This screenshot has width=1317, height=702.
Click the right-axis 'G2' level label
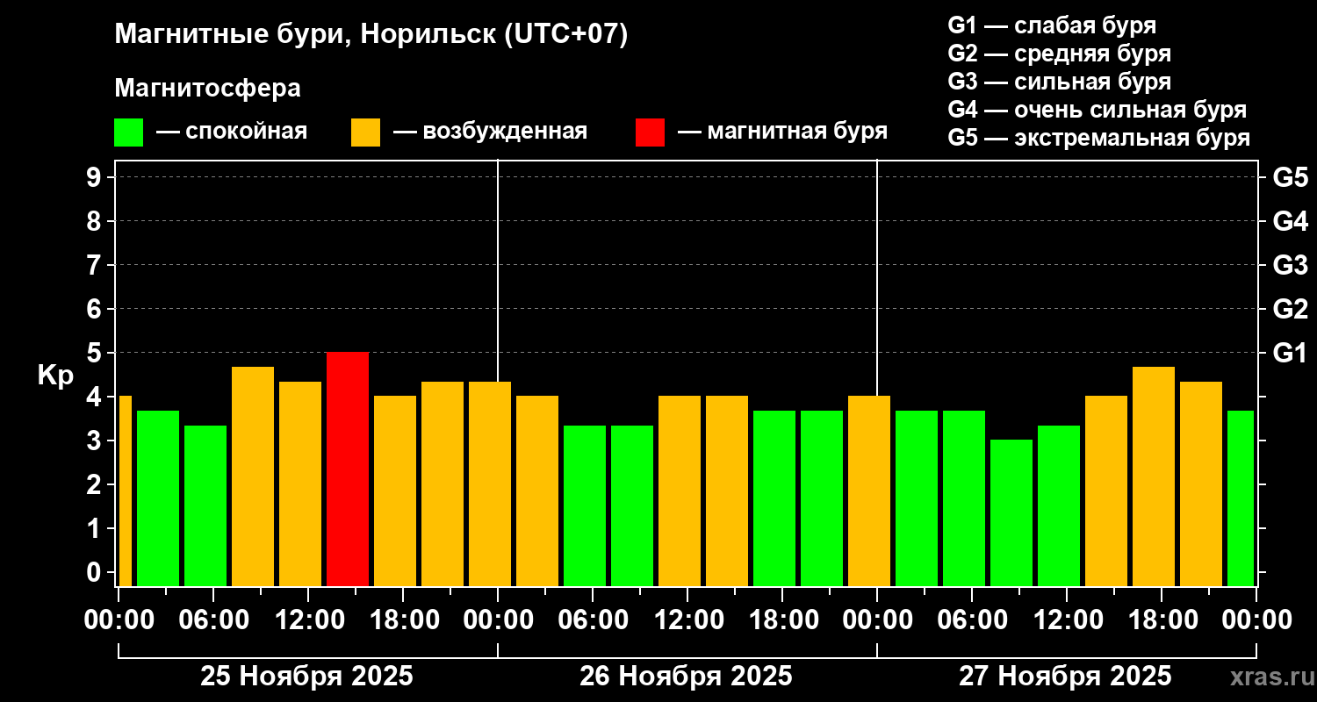pos(1290,309)
